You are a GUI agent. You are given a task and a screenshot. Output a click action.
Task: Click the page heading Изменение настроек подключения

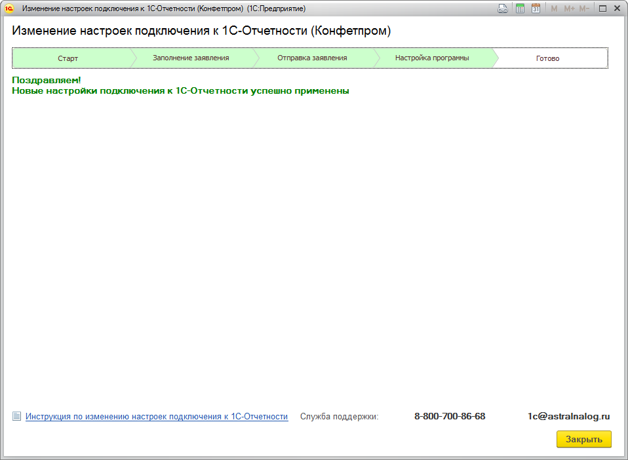click(x=201, y=31)
